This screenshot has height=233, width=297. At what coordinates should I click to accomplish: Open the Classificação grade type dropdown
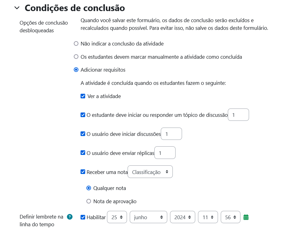click(150, 172)
